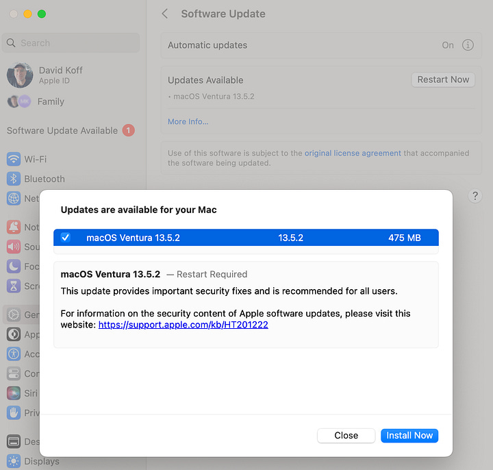Close the updates dialog
The height and width of the screenshot is (470, 493).
click(346, 435)
